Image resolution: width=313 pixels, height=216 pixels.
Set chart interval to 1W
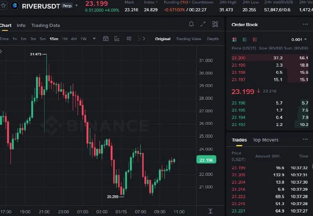83,39
